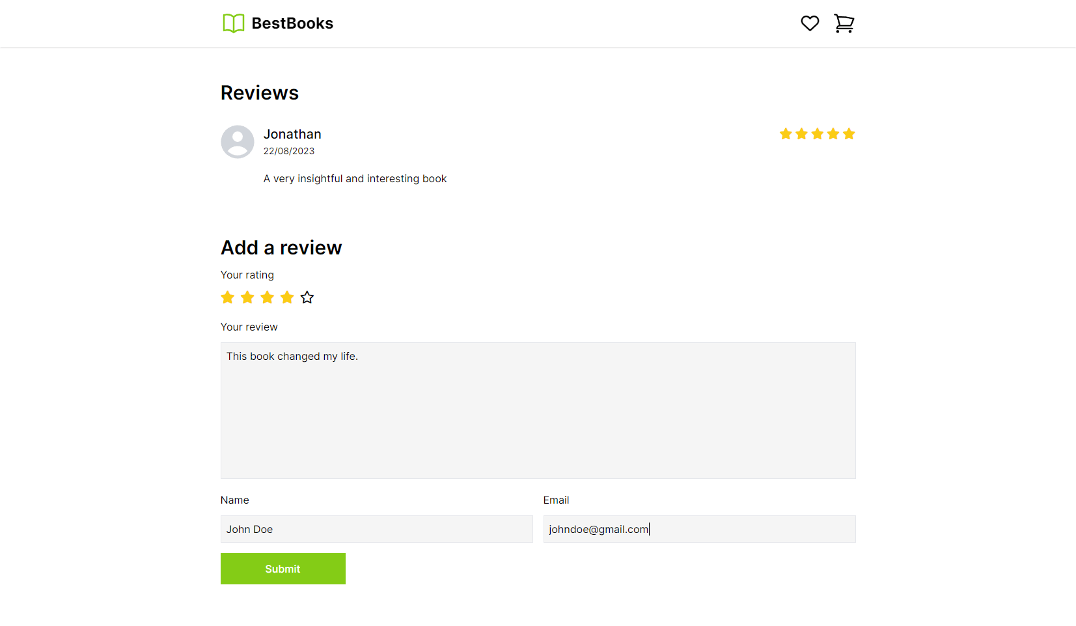
Task: Select the empty fifth rating star
Action: pos(307,297)
